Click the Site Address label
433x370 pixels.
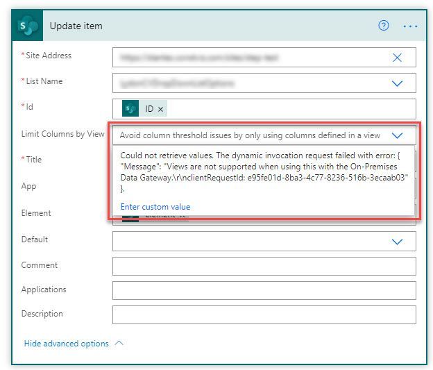(49, 56)
